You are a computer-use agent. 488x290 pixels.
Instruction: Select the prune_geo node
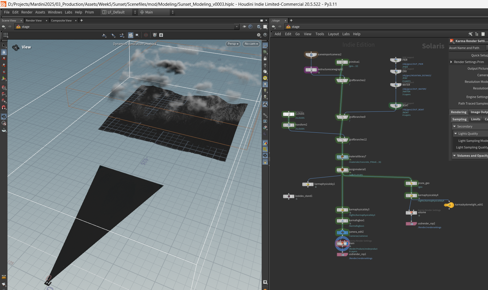tap(411, 183)
